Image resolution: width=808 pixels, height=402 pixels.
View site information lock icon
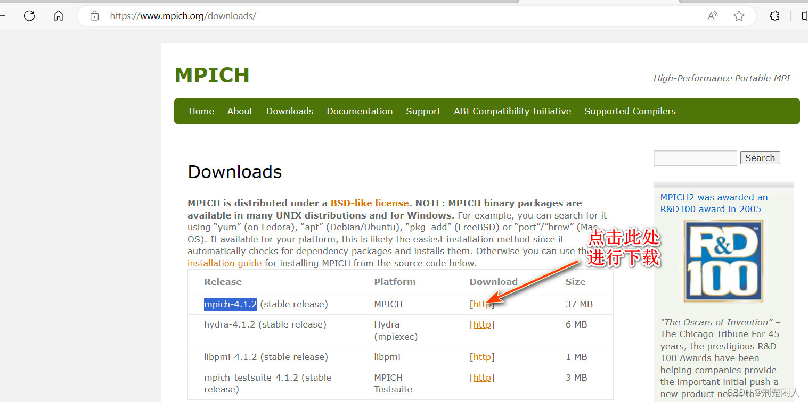tap(95, 16)
